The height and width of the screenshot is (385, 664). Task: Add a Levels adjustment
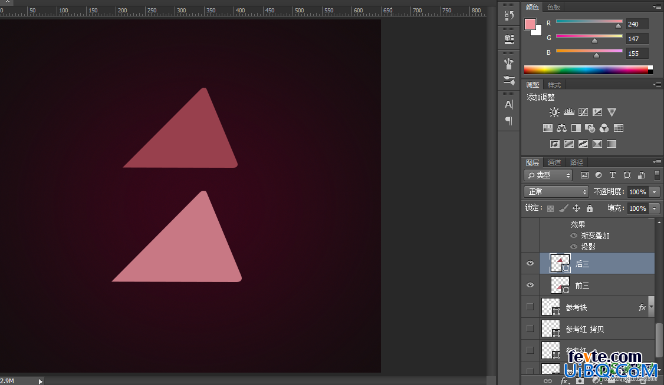click(568, 112)
